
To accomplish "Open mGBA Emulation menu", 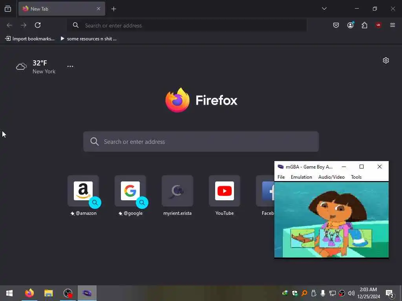I will (x=301, y=177).
